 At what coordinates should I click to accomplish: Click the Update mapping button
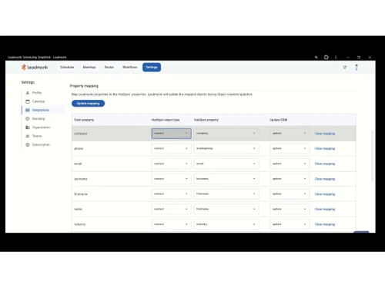click(x=88, y=104)
